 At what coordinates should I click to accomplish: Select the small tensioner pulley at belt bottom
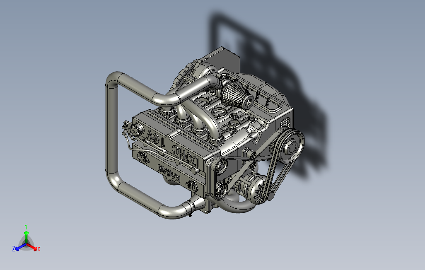click(x=270, y=196)
